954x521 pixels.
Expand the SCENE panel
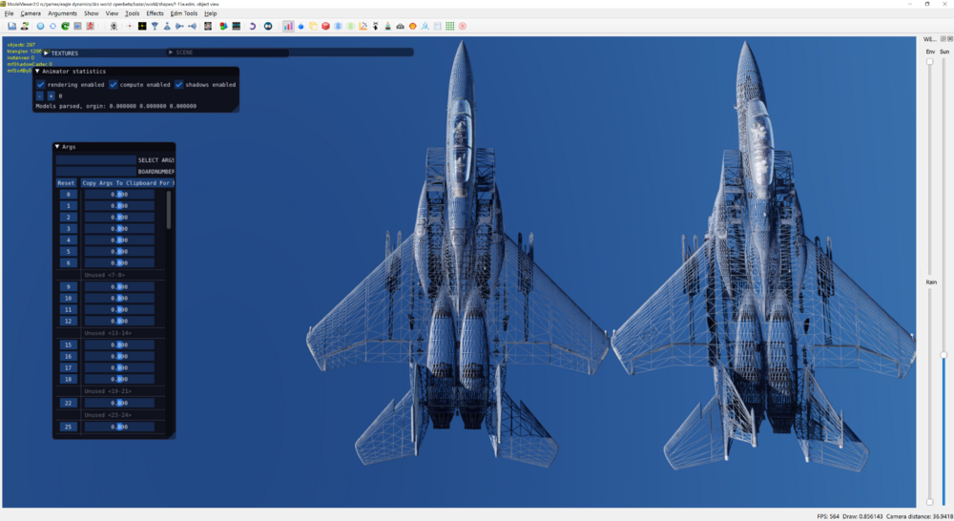(x=171, y=52)
